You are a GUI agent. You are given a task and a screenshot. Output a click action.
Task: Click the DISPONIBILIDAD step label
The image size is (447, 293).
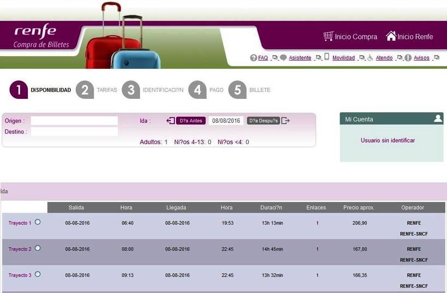pos(51,90)
